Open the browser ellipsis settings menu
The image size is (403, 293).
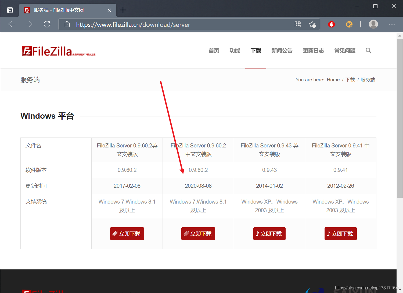[x=392, y=24]
